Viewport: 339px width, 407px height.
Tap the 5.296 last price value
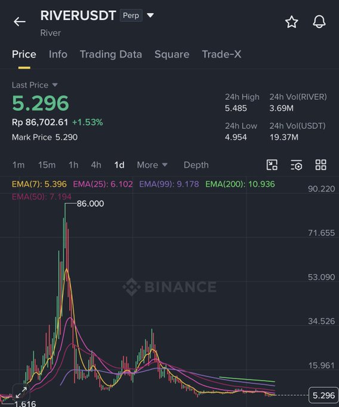click(x=41, y=103)
